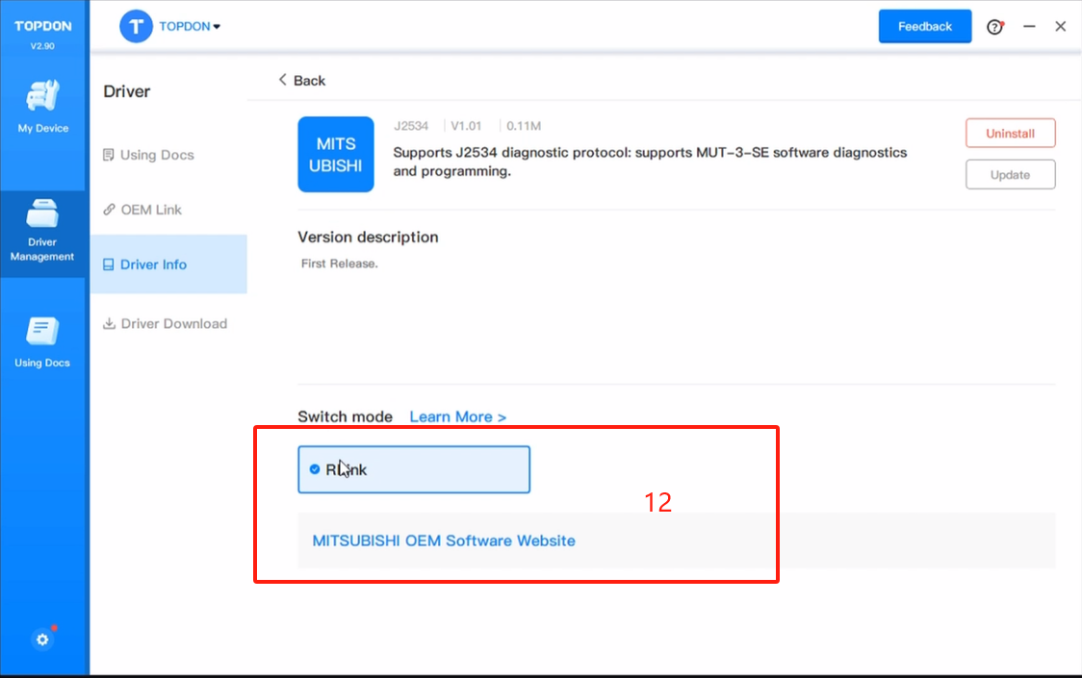Click the Mitsubishi driver tile icon
1082x678 pixels.
click(x=335, y=154)
